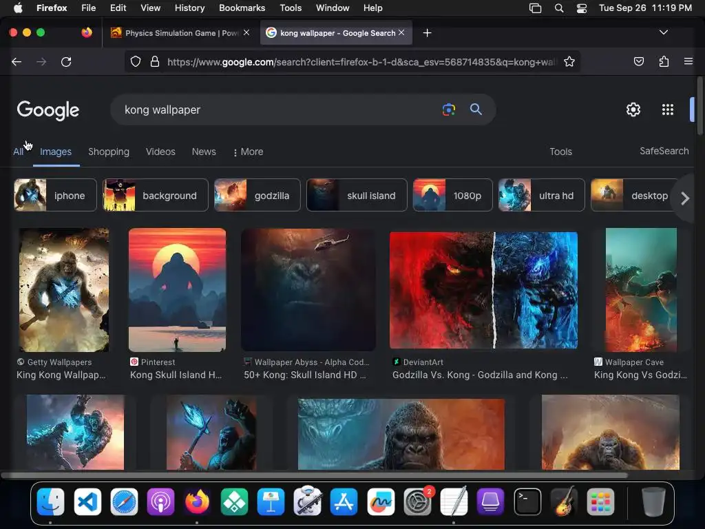Open the tracking protection shield icon

(136, 61)
